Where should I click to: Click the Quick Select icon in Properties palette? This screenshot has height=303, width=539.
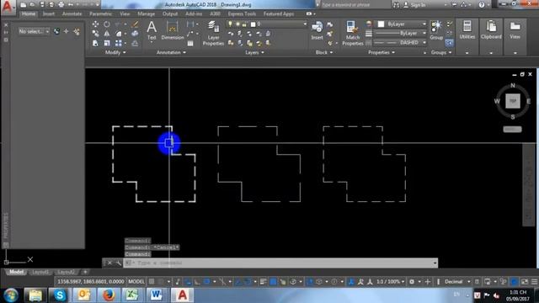tap(77, 32)
